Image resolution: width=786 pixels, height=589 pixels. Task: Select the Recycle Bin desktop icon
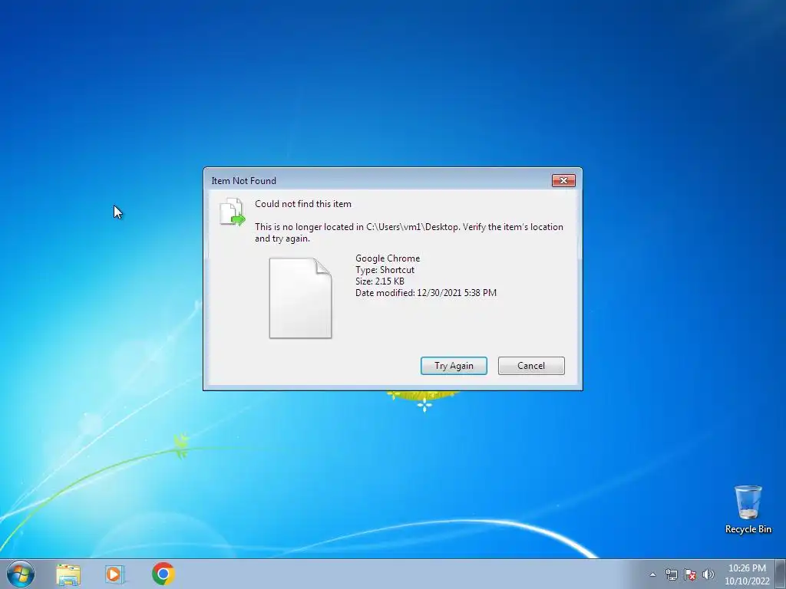748,509
